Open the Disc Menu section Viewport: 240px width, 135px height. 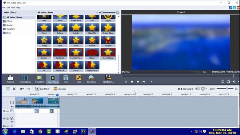91,79
